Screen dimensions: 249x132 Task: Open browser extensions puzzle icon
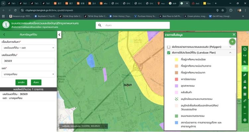[x=231, y=10]
